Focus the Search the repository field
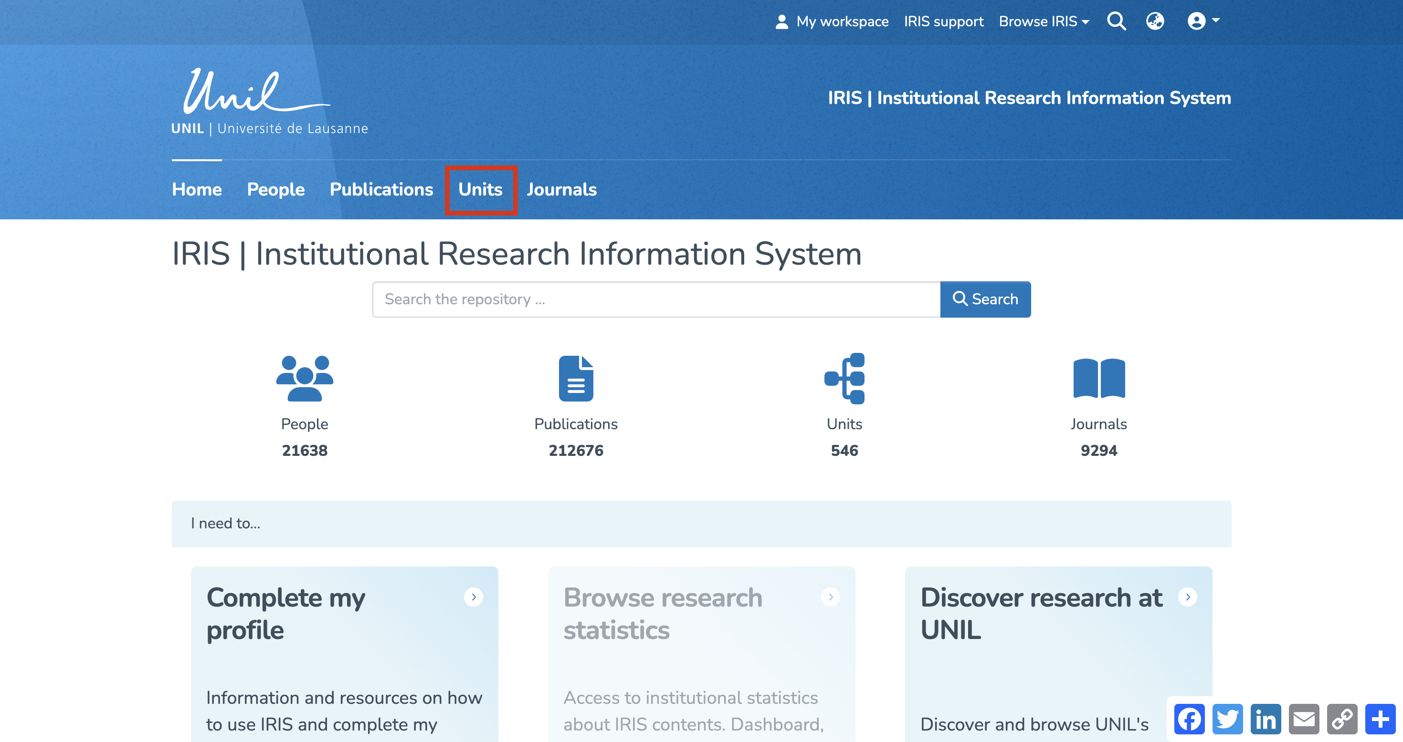 tap(656, 299)
